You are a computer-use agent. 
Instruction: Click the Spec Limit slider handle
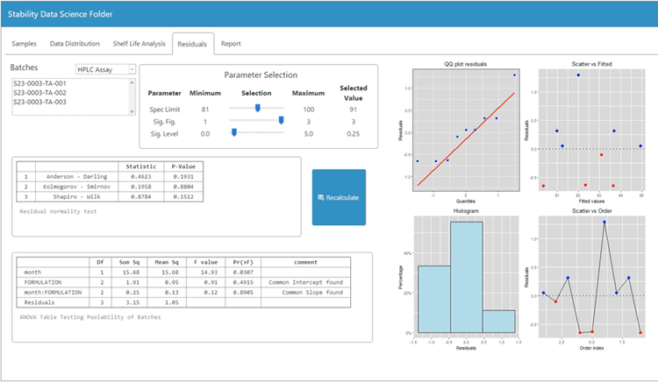click(x=258, y=108)
